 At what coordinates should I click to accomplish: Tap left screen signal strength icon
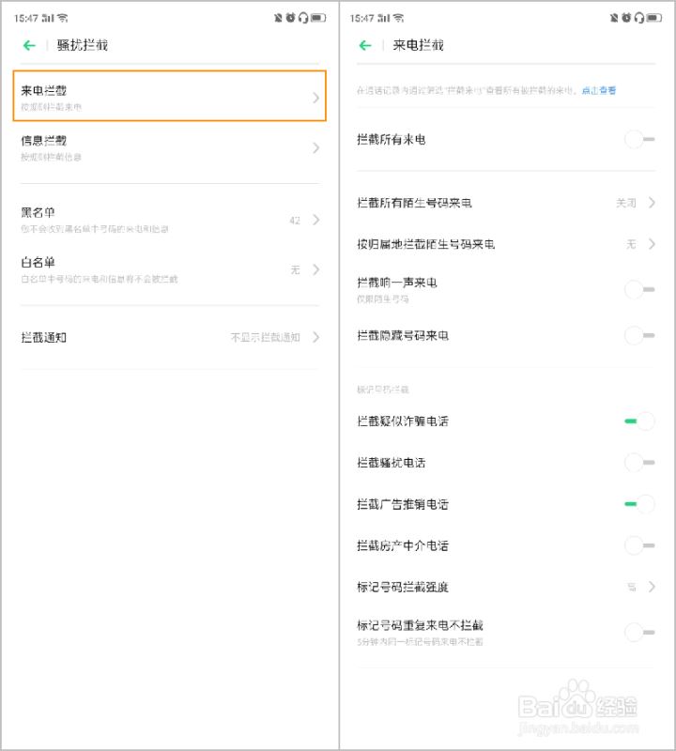point(48,18)
